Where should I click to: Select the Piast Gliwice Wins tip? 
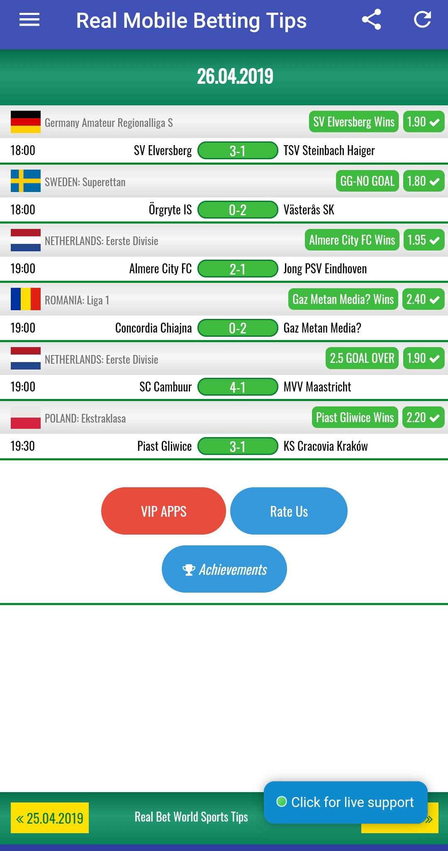(x=355, y=418)
